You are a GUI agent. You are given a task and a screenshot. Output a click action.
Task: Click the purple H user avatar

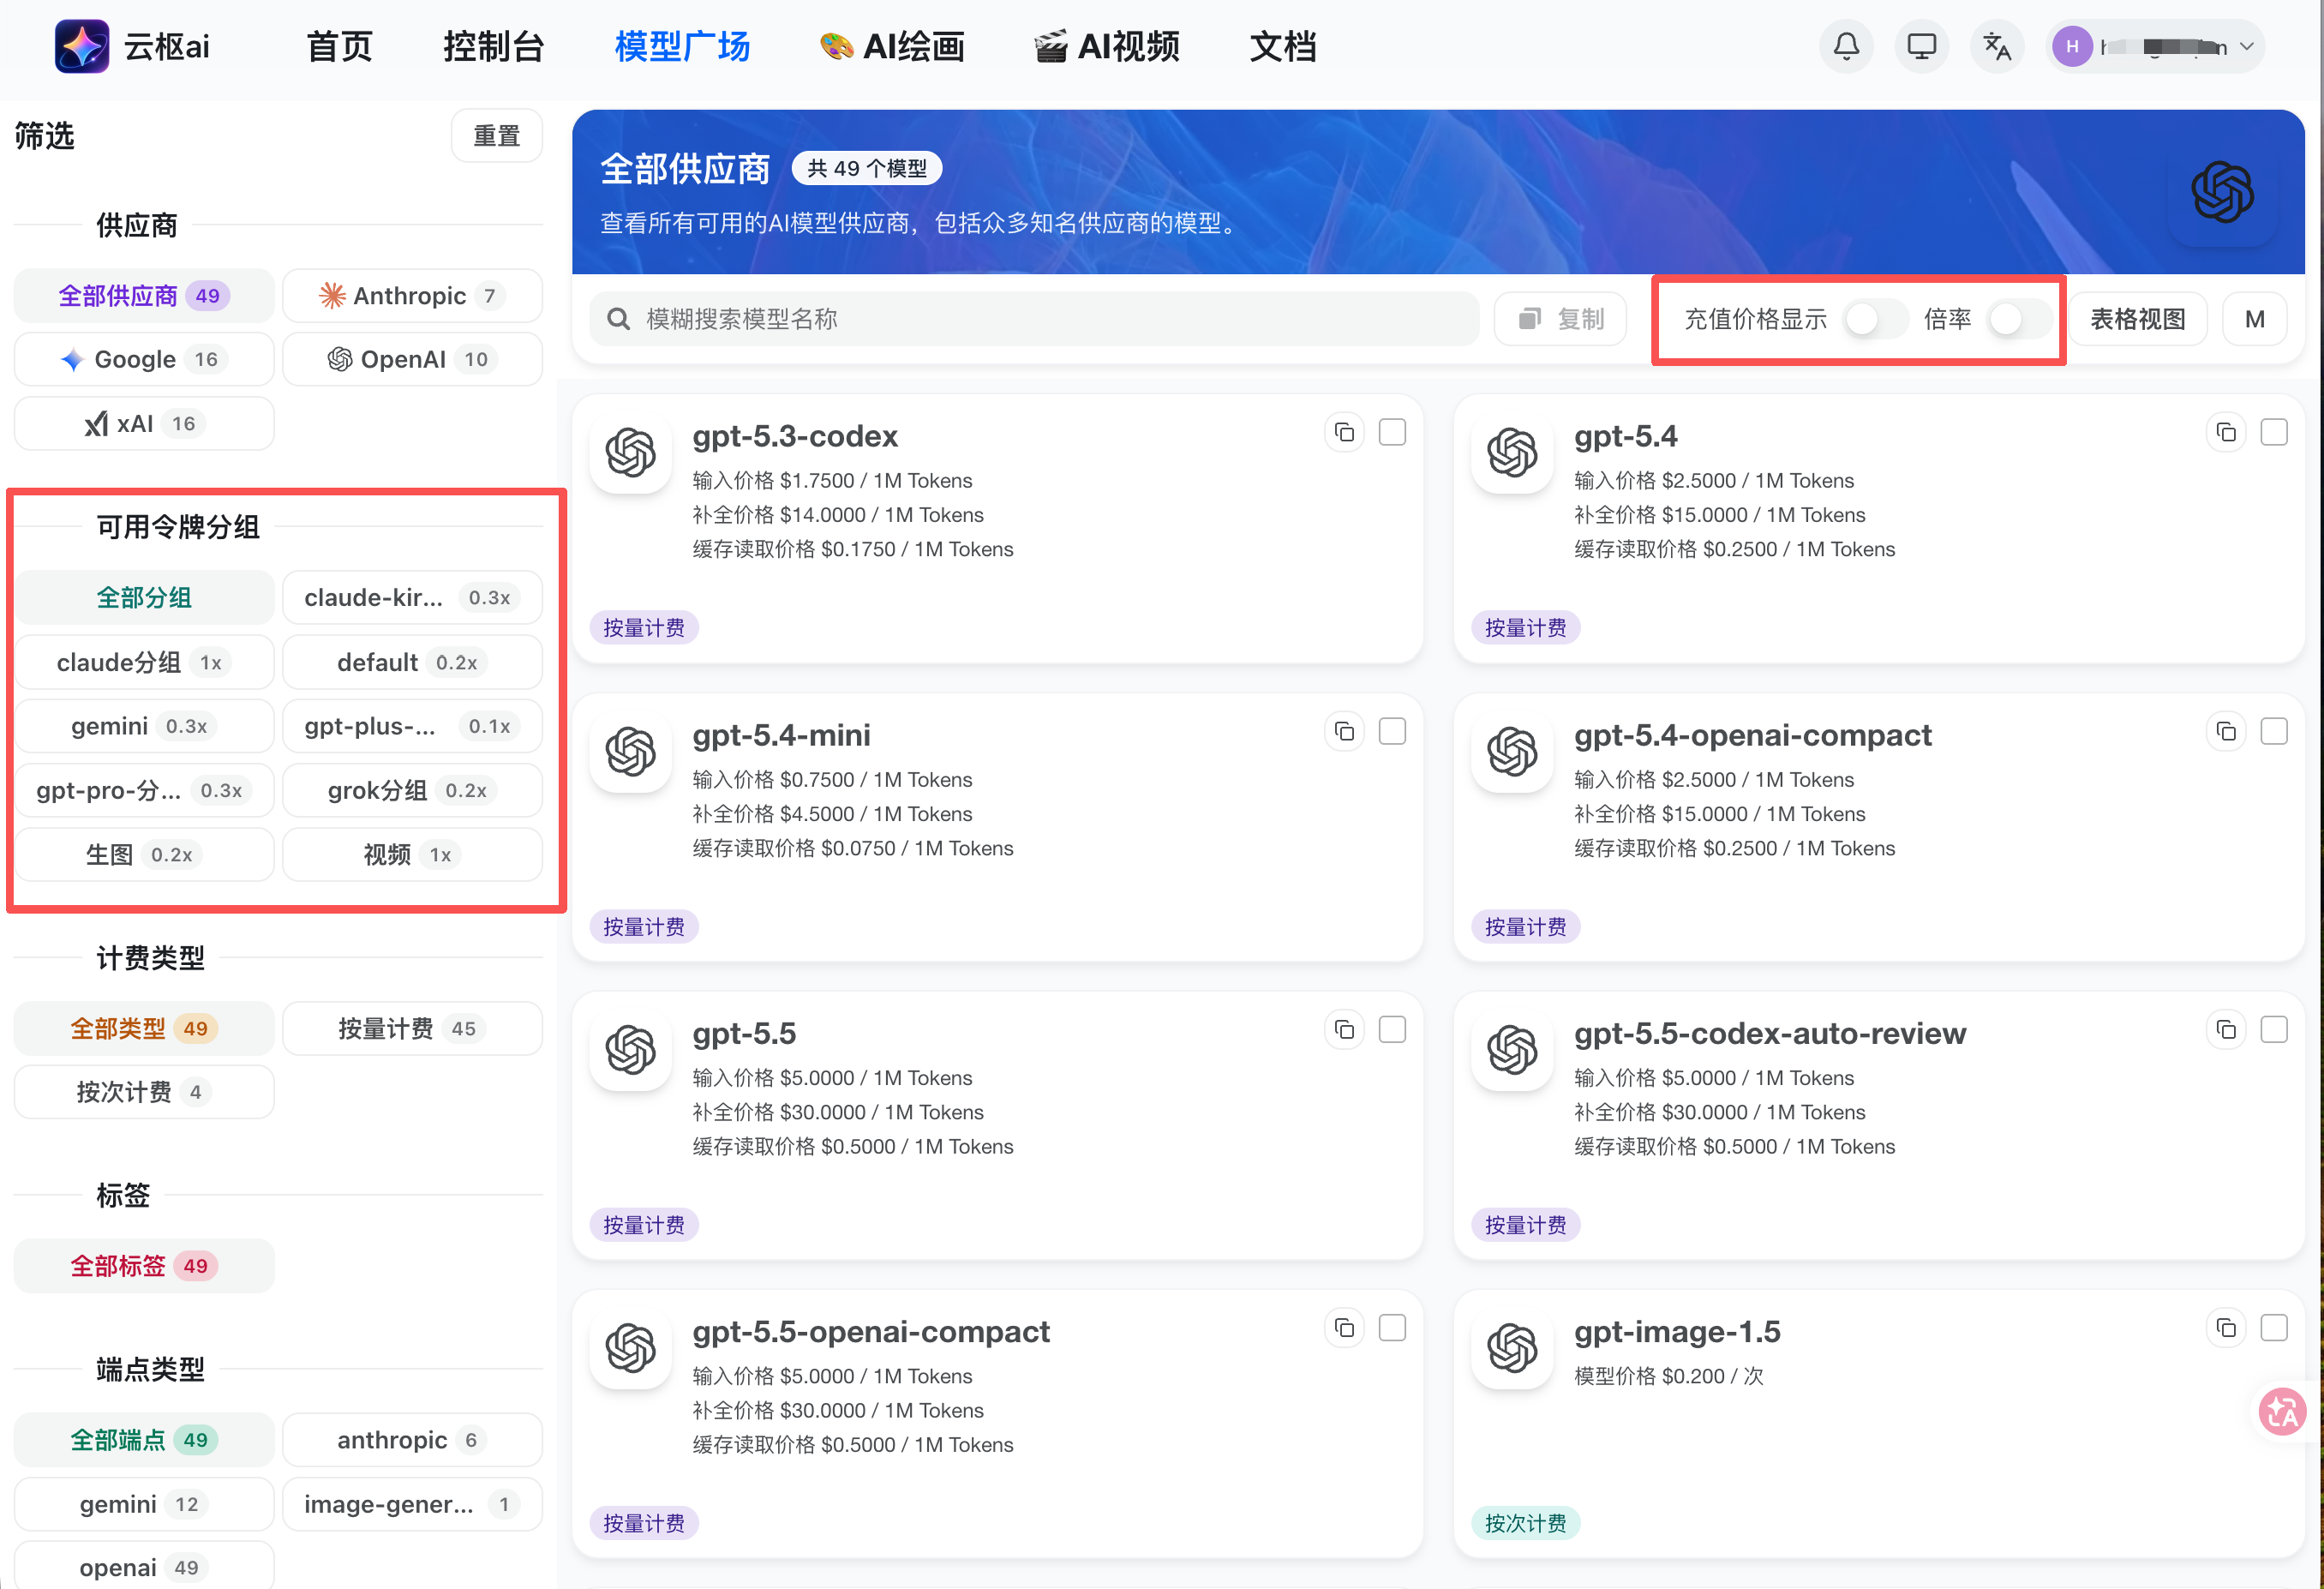(x=2072, y=46)
